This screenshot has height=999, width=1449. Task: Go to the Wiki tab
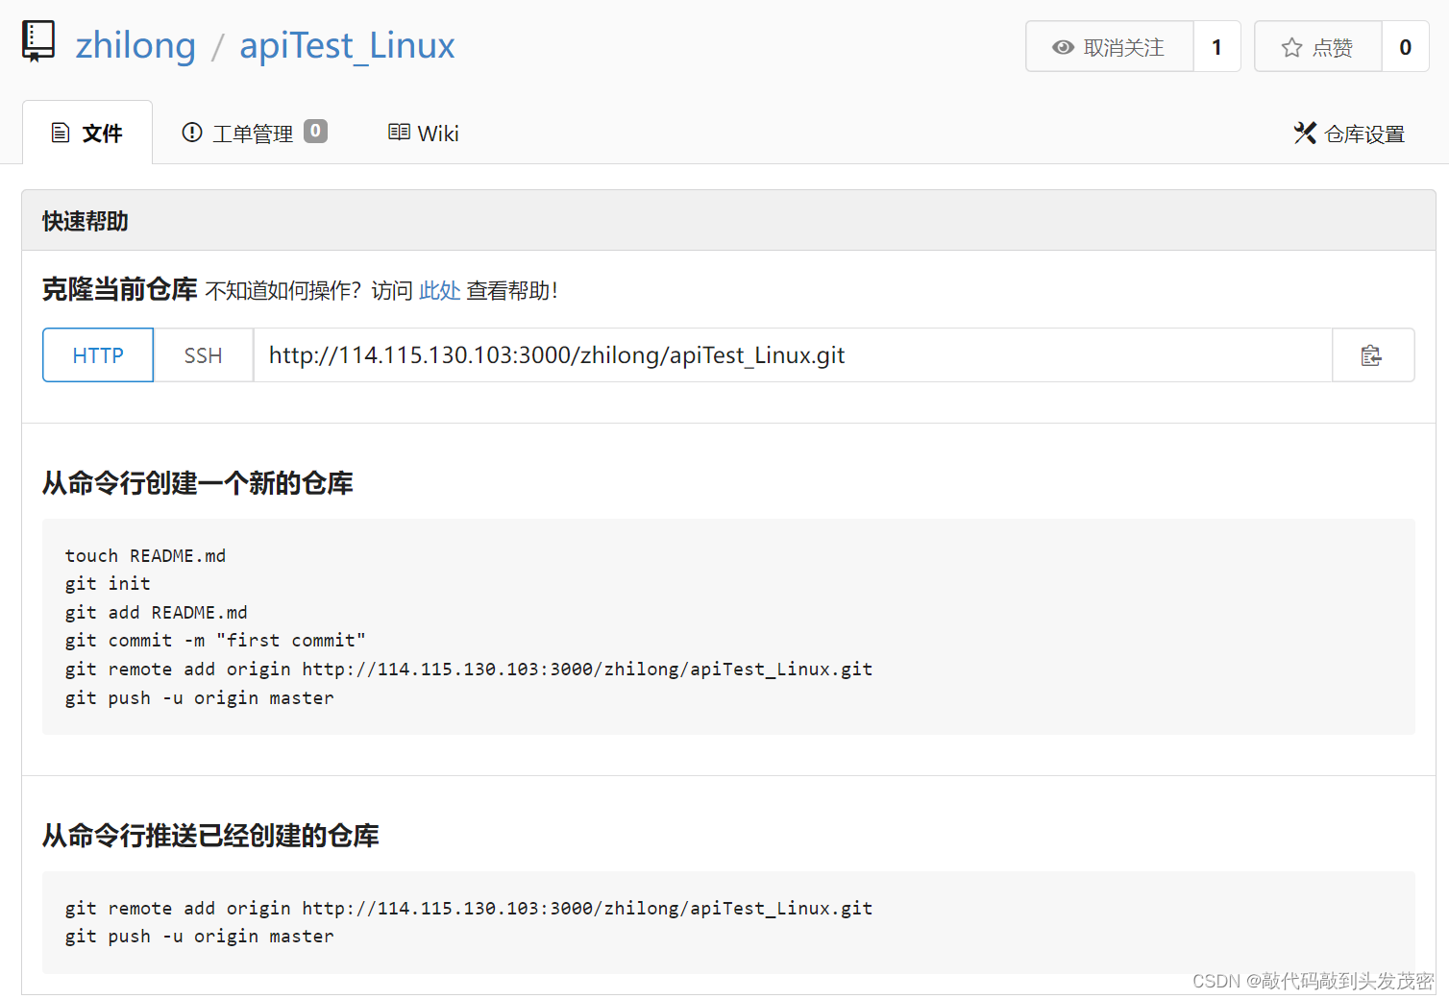point(424,134)
